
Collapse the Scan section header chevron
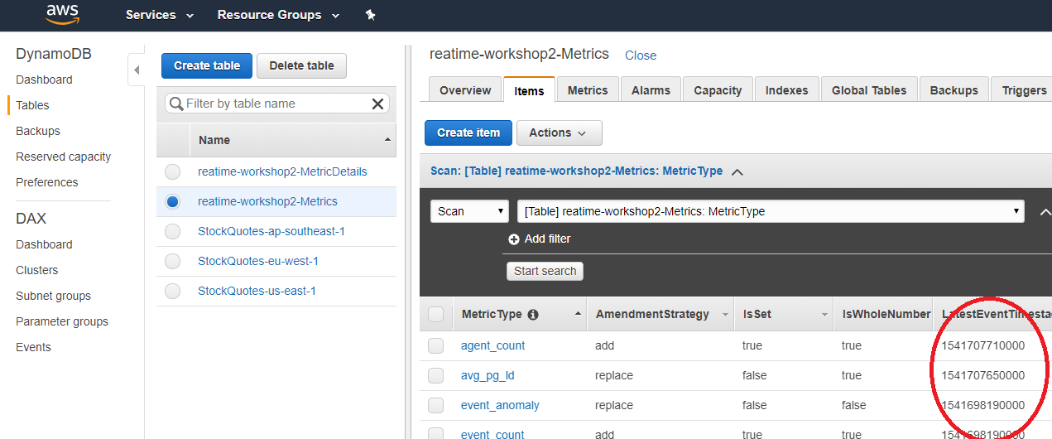[x=737, y=172]
